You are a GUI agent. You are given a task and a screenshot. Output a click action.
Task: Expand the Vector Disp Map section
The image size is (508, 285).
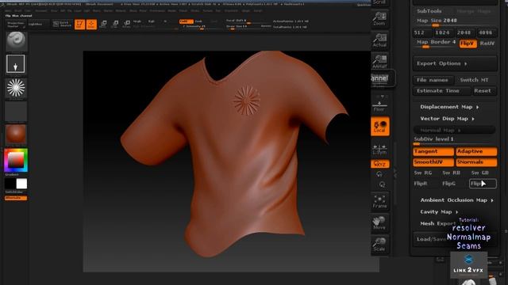tap(447, 119)
